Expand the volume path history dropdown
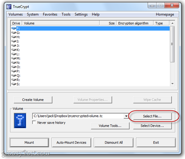 (126, 116)
